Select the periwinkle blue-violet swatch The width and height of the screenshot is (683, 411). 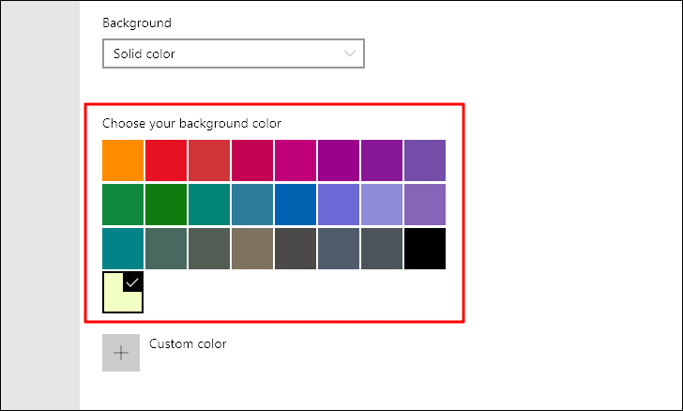point(339,205)
